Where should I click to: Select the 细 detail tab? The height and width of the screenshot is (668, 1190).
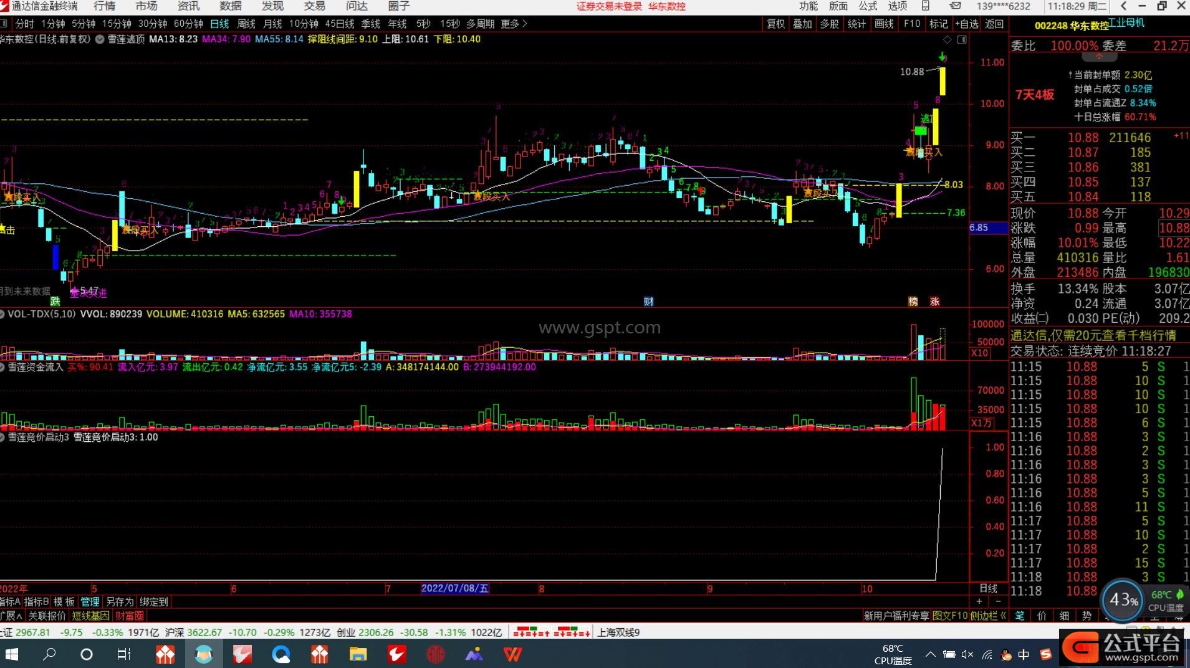(x=1065, y=616)
